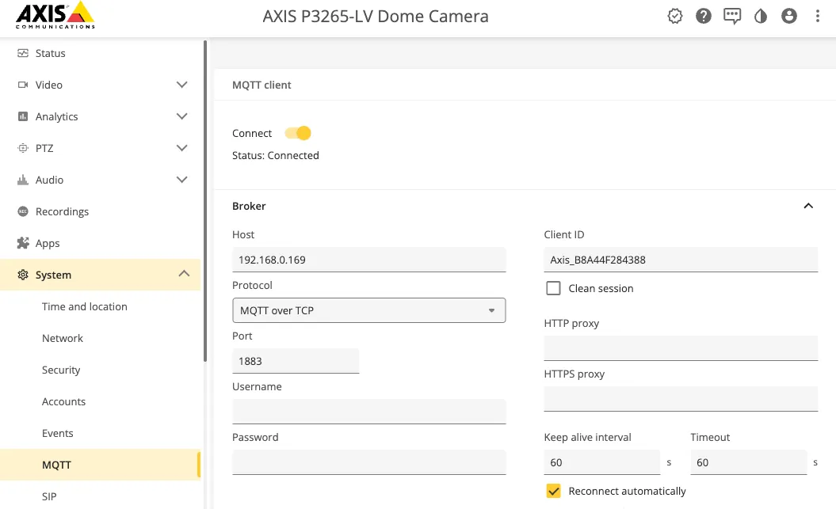The width and height of the screenshot is (836, 509).
Task: Open the three-dot more options menu
Action: pos(817,16)
